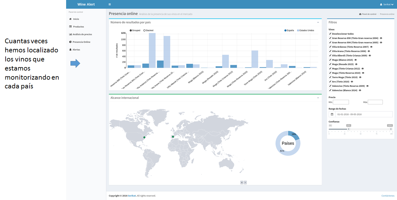Collapse the Número de resultados por país panel
This screenshot has height=200, width=397.
click(x=318, y=22)
